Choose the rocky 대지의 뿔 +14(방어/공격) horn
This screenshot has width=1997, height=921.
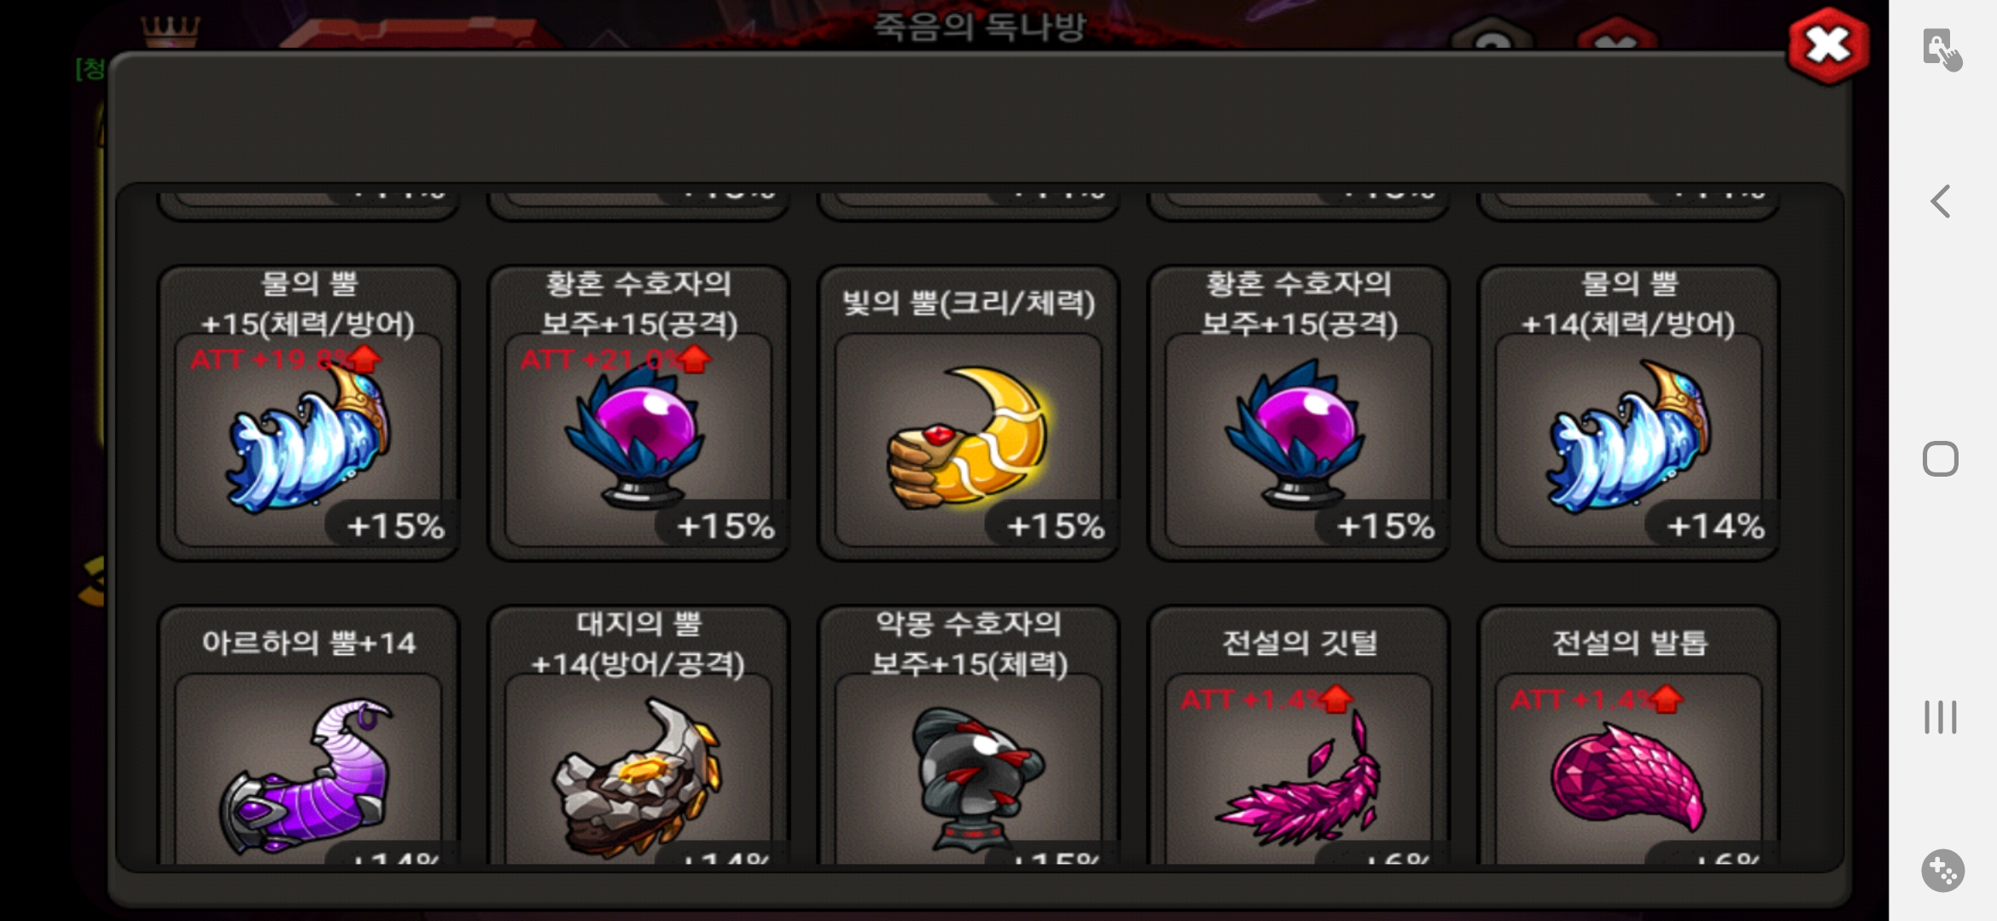tap(638, 735)
